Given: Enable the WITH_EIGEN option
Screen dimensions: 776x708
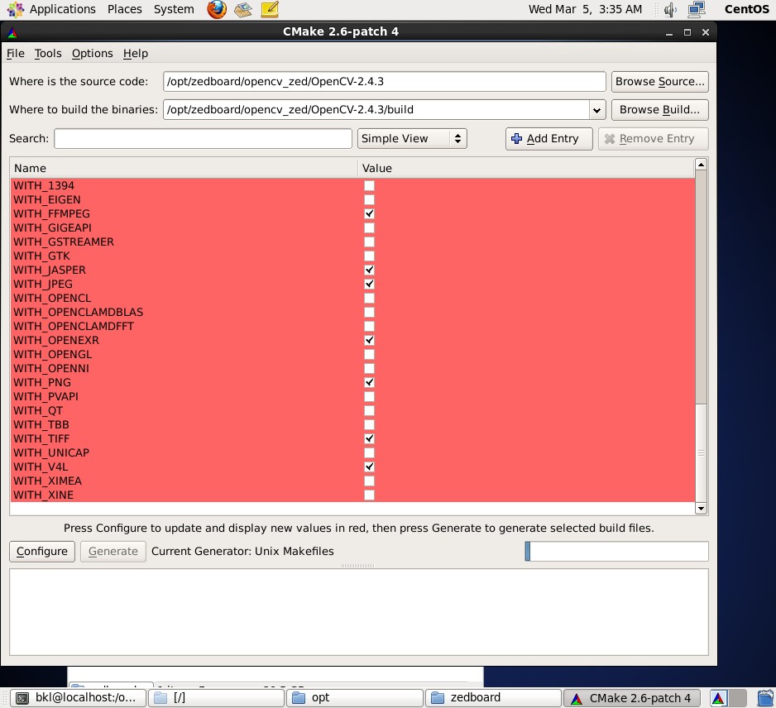Looking at the screenshot, I should coord(369,200).
